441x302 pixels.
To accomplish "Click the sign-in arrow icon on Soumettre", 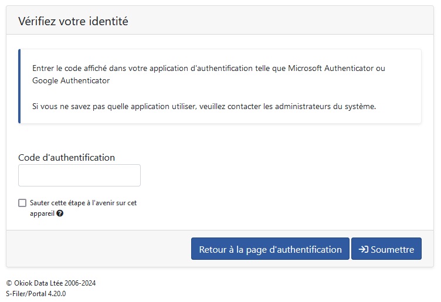I will (x=364, y=249).
